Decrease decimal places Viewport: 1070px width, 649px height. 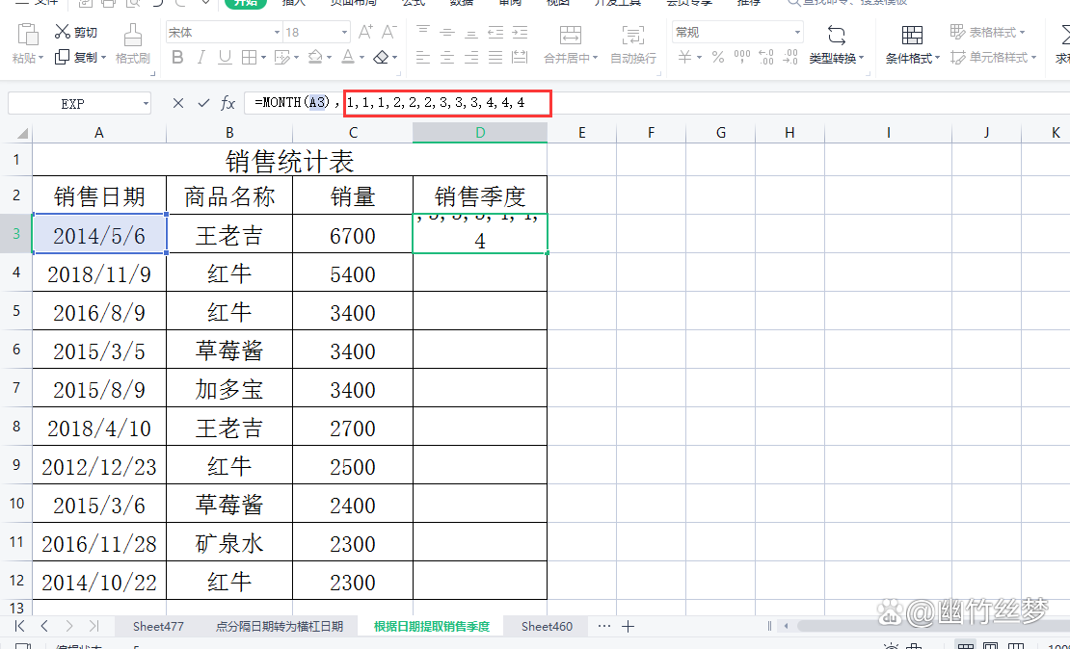(x=790, y=57)
